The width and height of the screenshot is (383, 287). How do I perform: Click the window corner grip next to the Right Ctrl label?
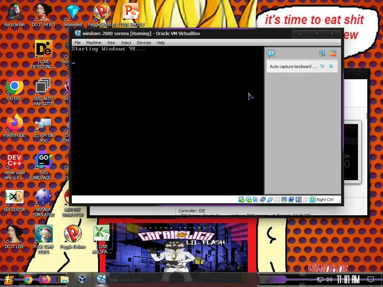tap(338, 201)
